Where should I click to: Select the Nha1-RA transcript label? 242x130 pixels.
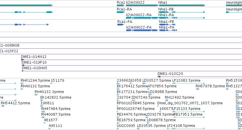pyautogui.click(x=166, y=15)
